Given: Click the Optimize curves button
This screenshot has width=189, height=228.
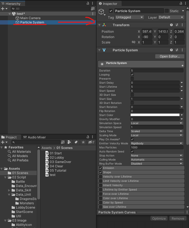Looking at the screenshot, I should (159, 218).
